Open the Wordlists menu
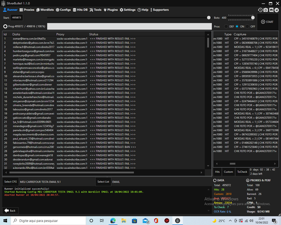 [x=45, y=10]
